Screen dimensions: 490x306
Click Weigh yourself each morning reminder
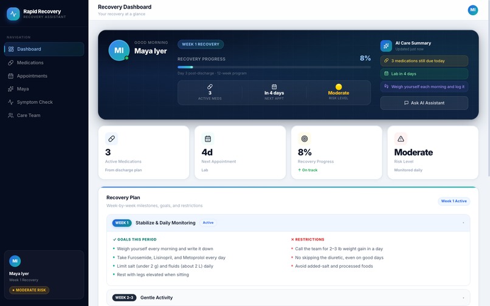pyautogui.click(x=424, y=86)
